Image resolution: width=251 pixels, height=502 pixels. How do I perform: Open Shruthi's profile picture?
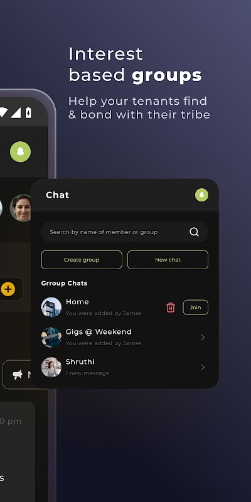click(51, 367)
